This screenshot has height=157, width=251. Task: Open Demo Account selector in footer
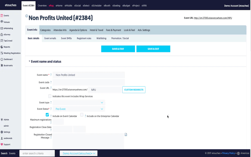[79, 153]
